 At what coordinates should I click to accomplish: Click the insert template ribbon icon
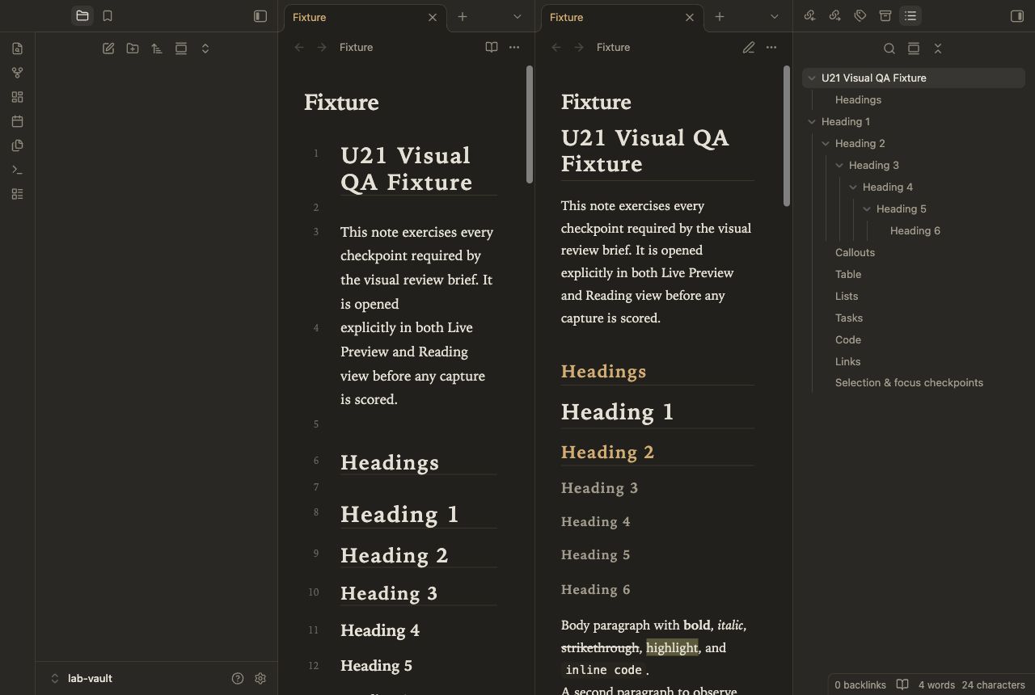(17, 145)
